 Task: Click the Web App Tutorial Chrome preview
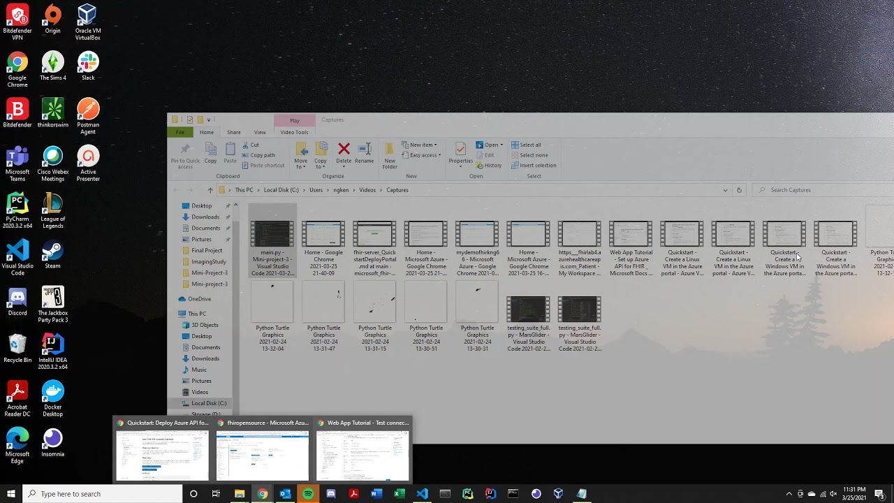362,455
